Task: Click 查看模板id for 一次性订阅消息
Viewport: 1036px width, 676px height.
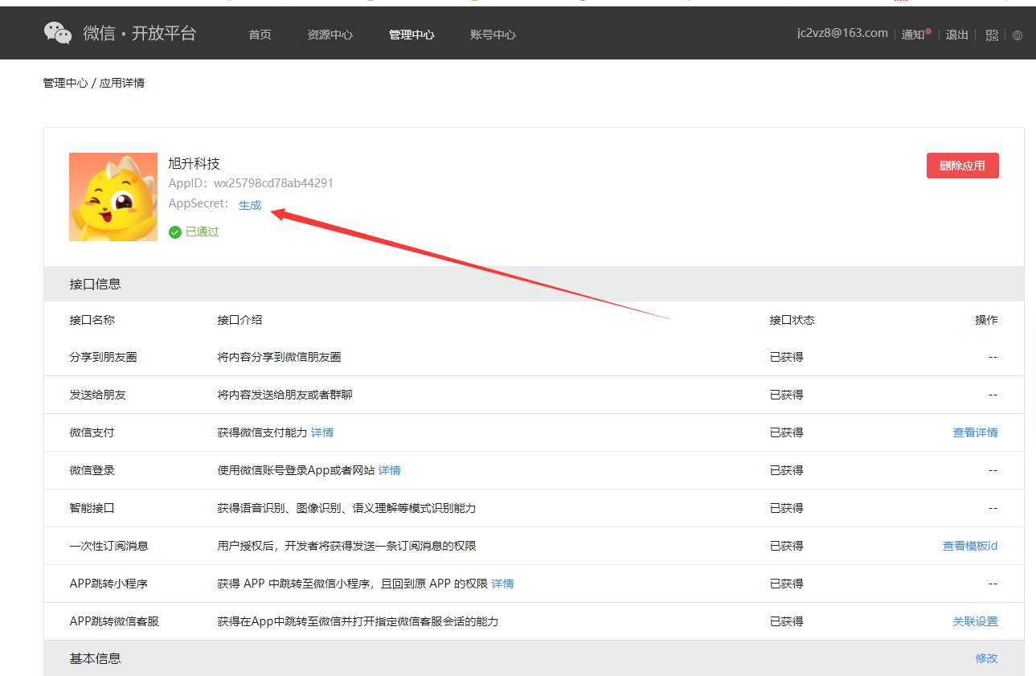Action: tap(970, 546)
